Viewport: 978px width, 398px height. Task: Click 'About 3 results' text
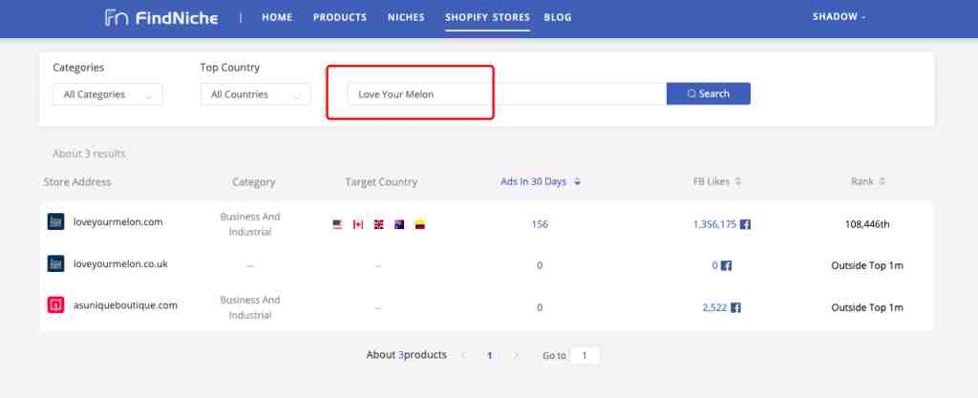click(89, 154)
